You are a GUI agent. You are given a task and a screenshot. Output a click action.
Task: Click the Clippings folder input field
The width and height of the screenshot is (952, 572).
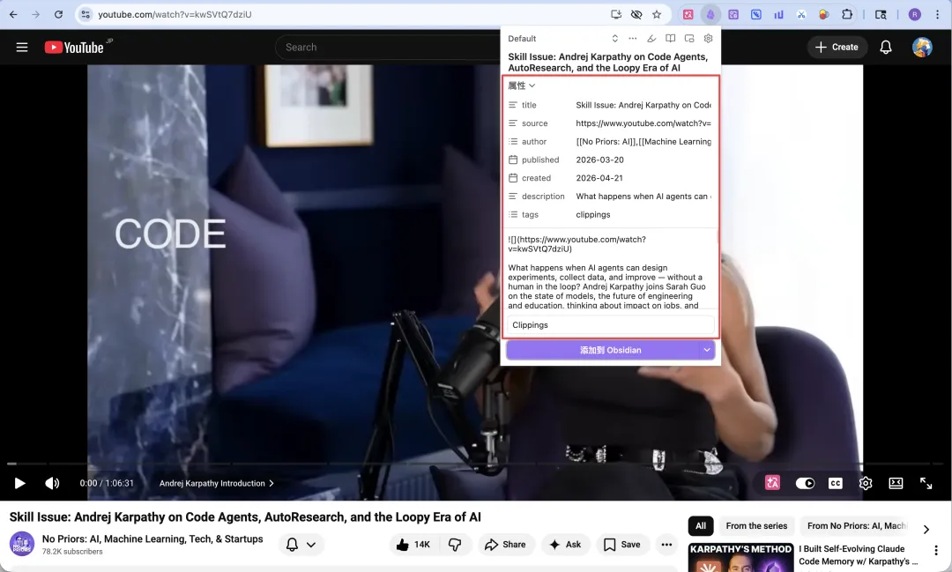(610, 325)
